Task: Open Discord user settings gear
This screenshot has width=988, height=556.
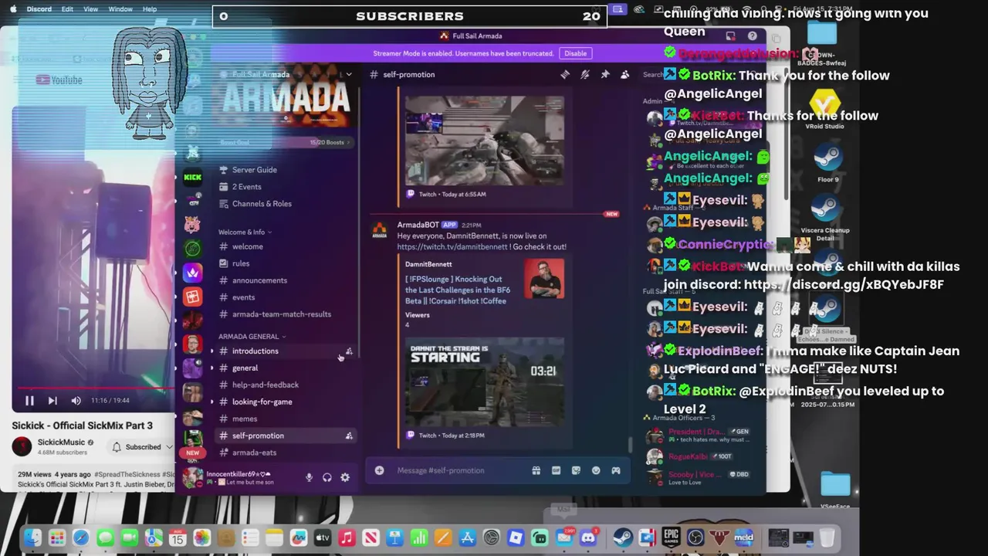Action: pyautogui.click(x=345, y=477)
